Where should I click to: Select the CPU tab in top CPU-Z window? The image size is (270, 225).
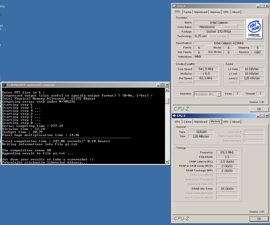[x=177, y=12]
